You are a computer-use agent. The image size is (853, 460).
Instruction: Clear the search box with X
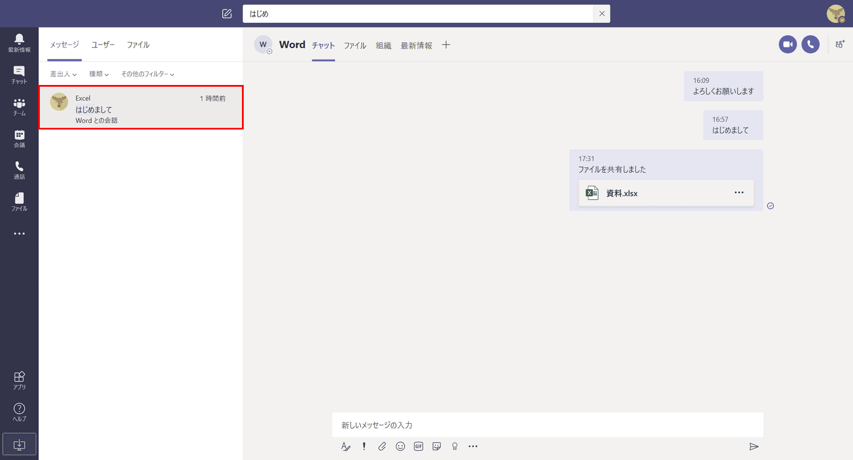tap(602, 13)
